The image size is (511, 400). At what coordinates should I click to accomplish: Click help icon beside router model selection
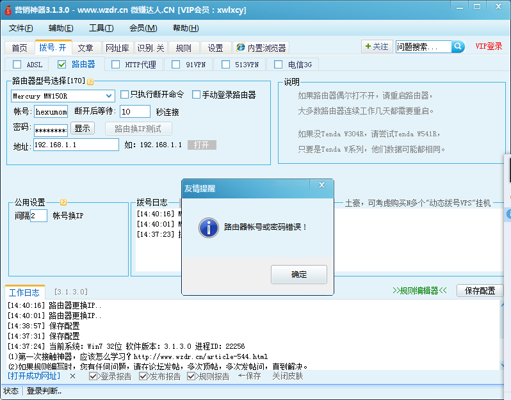click(90, 82)
